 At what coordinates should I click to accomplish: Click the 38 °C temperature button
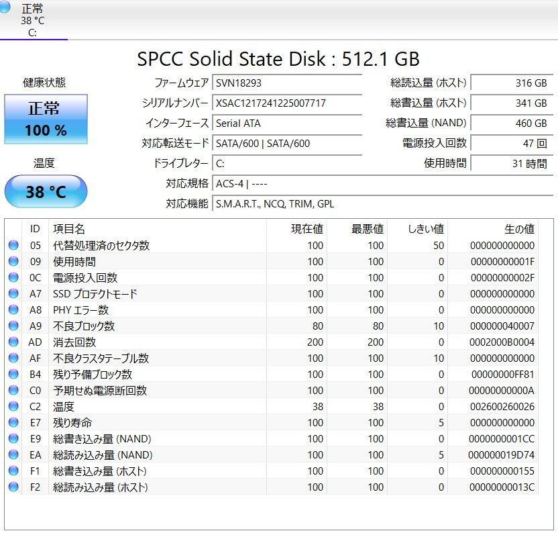pyautogui.click(x=46, y=191)
